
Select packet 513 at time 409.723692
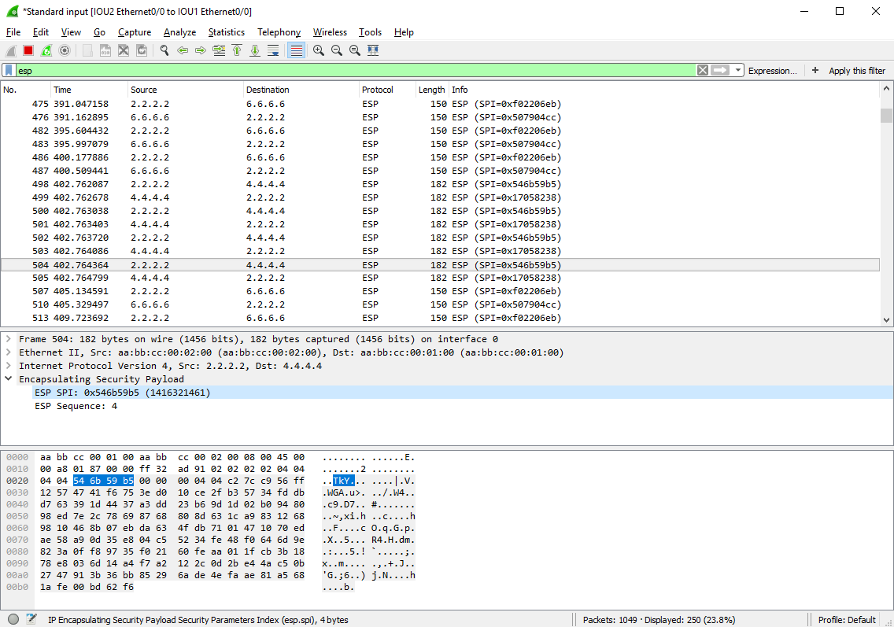(440, 318)
